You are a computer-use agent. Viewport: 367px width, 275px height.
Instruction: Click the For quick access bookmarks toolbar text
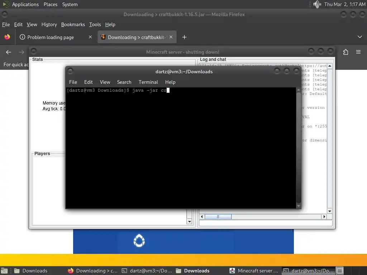16,65
